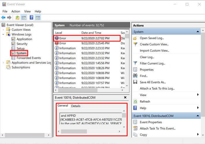The image size is (205, 144).
Task: Click event description scrollbar down arrow
Action: pyautogui.click(x=124, y=127)
